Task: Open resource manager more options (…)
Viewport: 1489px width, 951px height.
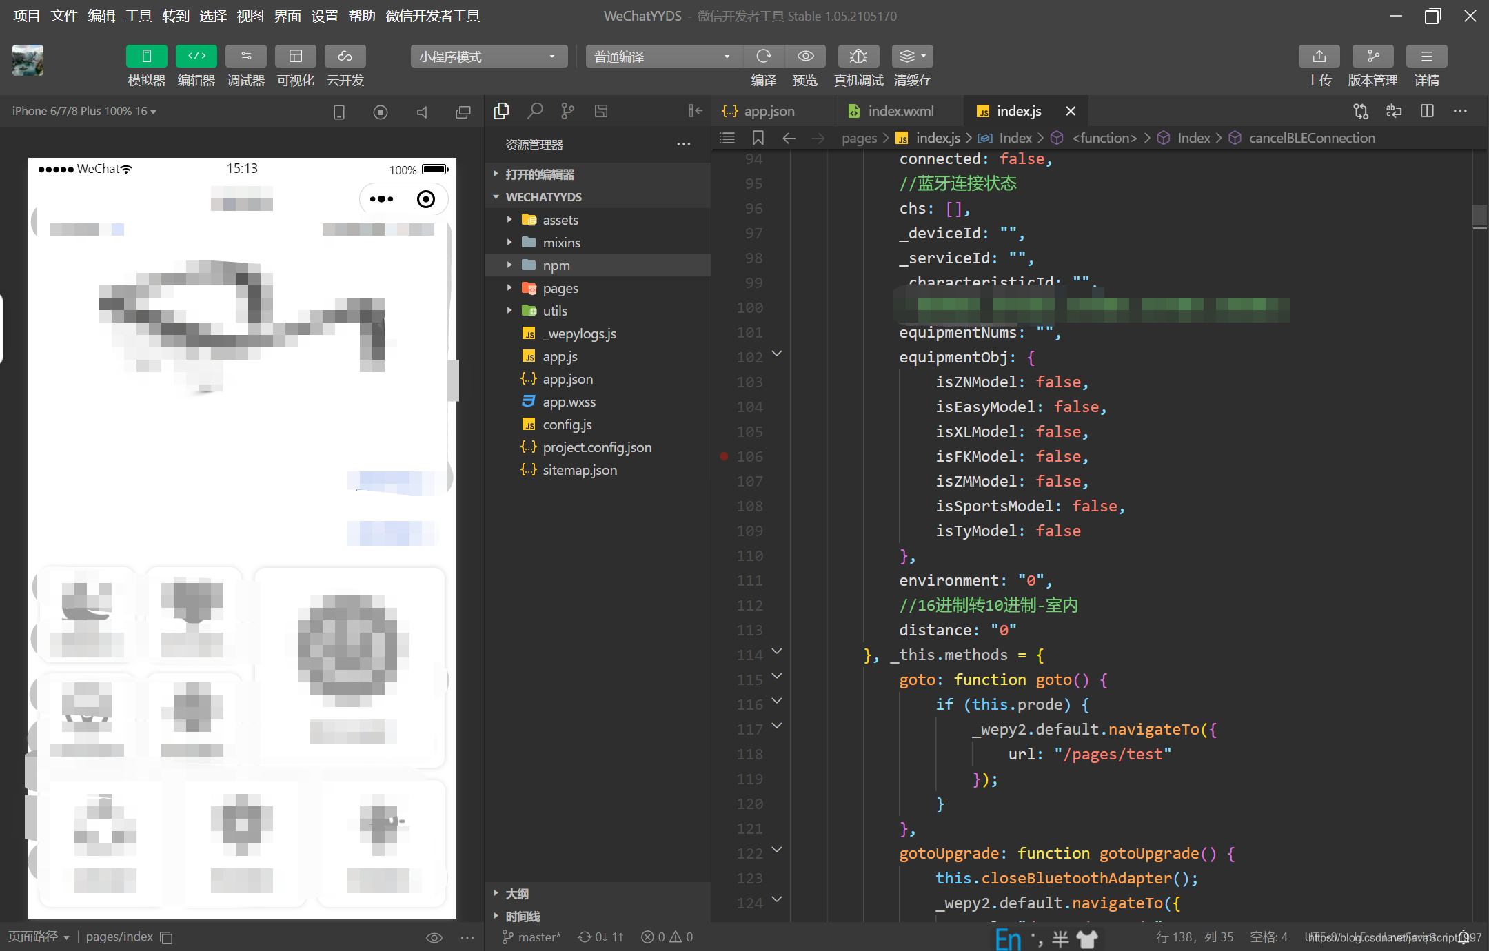Action: 683,144
